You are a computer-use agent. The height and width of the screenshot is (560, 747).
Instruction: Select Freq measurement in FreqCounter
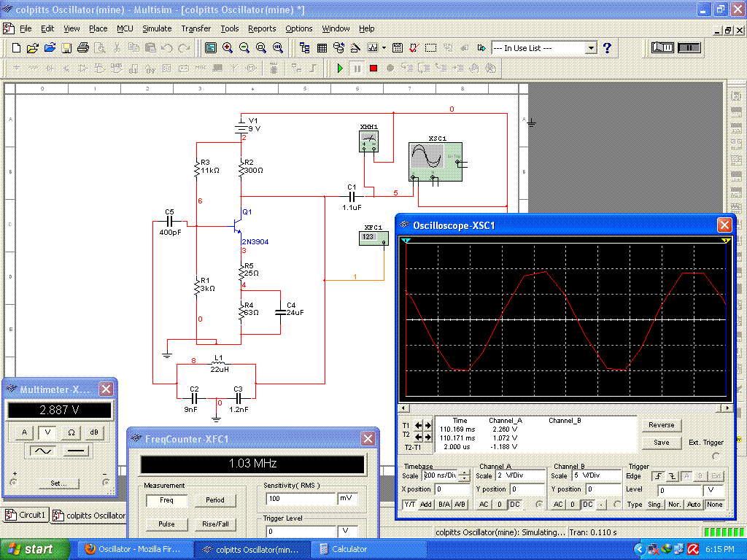coord(167,500)
